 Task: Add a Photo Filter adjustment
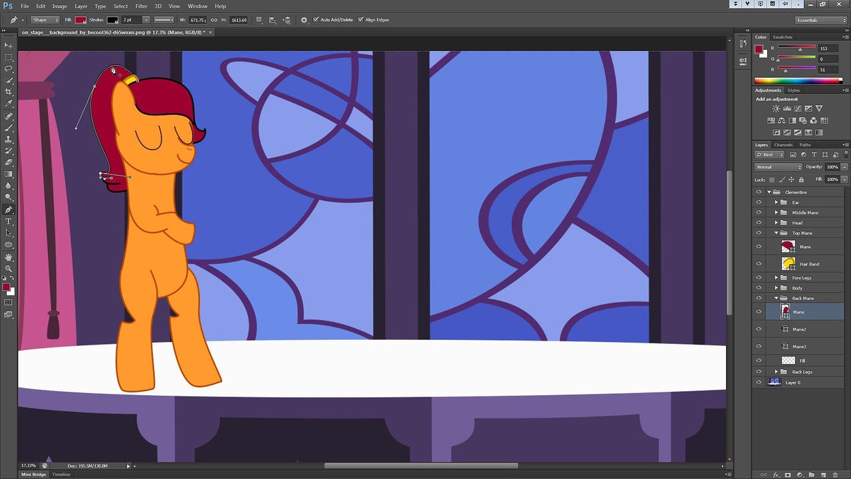[803, 120]
